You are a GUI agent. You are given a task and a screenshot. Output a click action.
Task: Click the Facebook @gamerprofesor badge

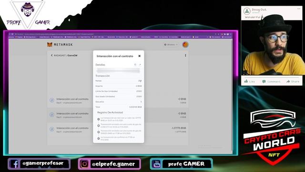point(39,164)
